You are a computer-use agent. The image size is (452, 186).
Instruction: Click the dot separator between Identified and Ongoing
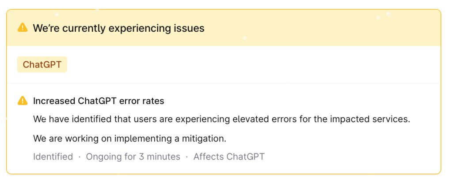point(80,156)
